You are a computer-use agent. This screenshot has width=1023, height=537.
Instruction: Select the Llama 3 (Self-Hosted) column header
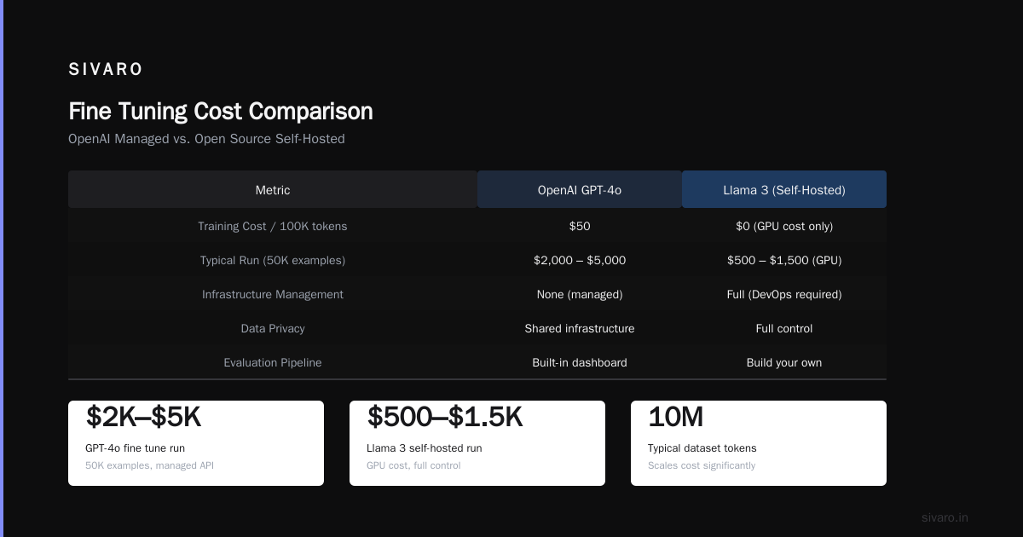pos(784,190)
